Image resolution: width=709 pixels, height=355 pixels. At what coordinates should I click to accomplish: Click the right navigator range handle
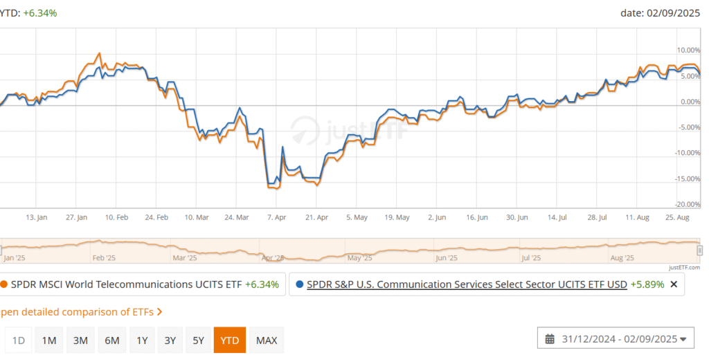[700, 250]
